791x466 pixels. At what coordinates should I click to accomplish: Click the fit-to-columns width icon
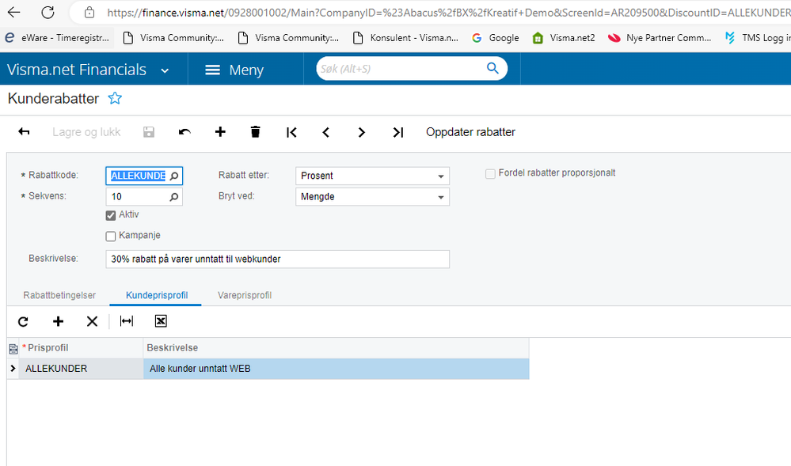pos(127,321)
